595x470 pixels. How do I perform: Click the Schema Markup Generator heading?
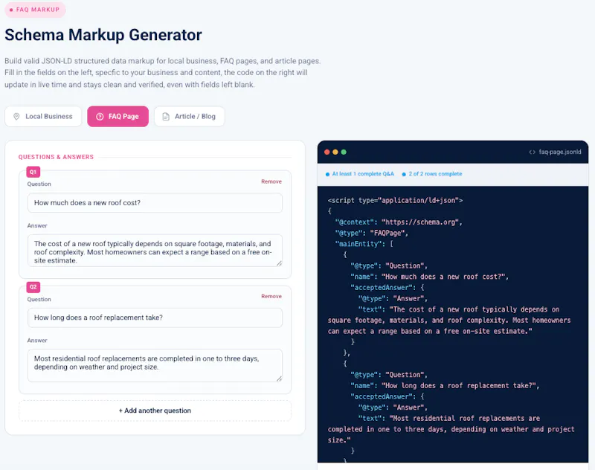coord(103,35)
